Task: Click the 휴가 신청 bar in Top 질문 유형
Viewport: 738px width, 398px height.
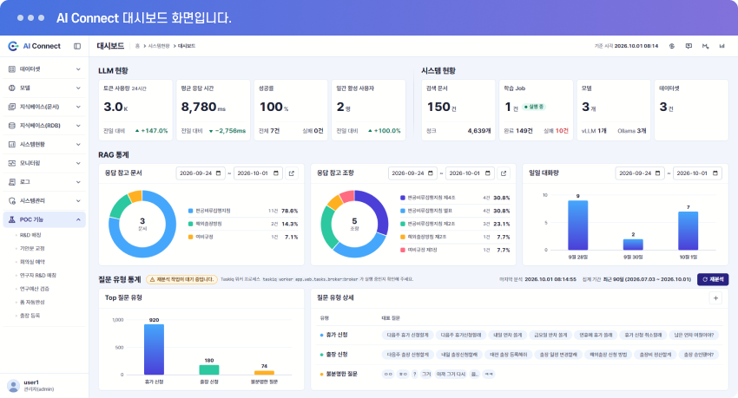Action: tap(154, 349)
